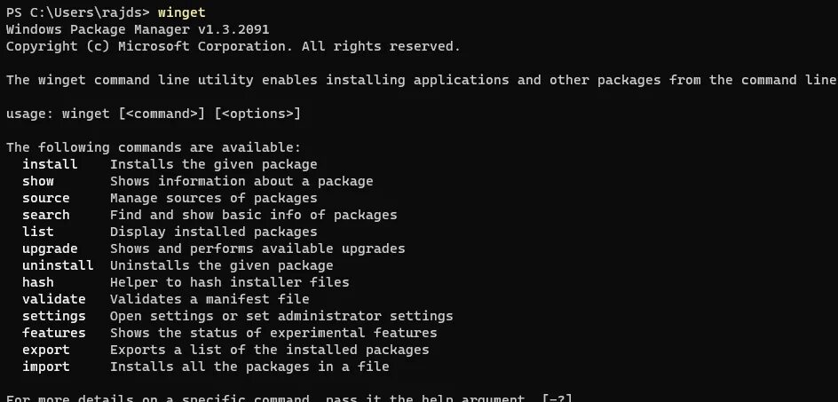Viewport: 838px width, 402px height.
Task: Click the Microsoft Corporation copyright line
Action: 233,46
